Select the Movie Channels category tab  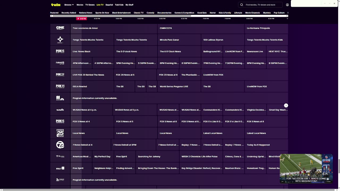253,13
